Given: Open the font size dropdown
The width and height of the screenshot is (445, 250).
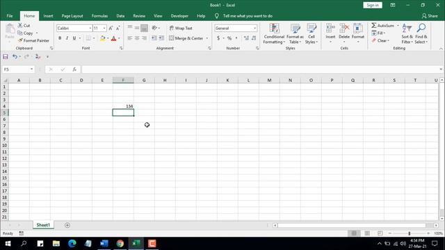Looking at the screenshot, I should [x=104, y=28].
